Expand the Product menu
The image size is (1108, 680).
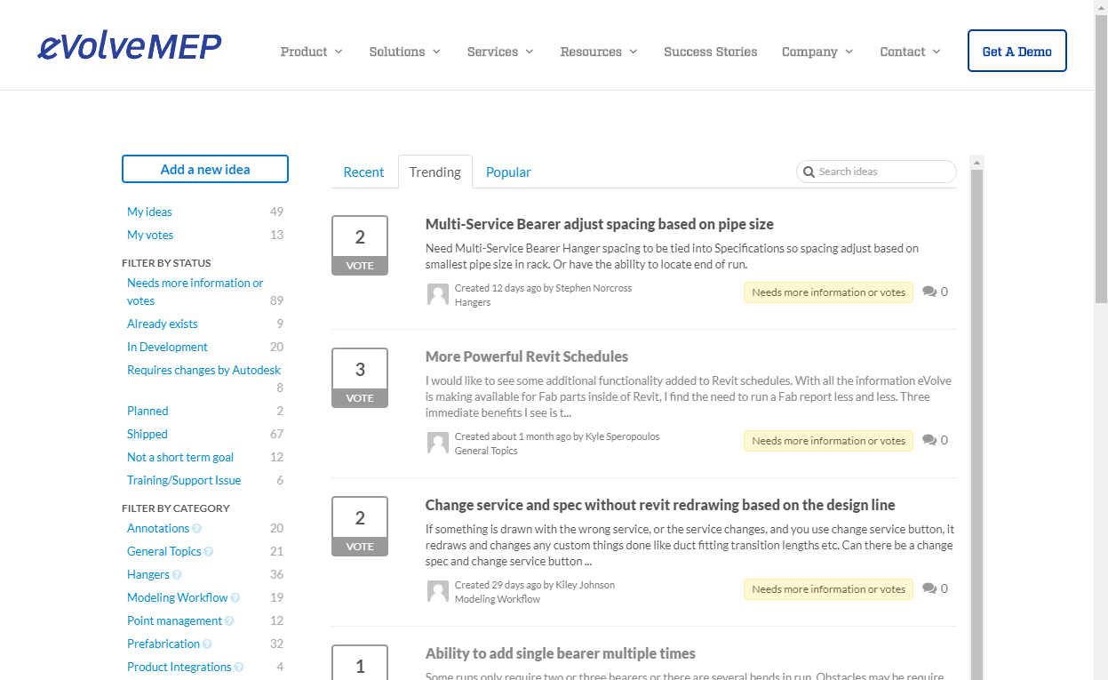[312, 52]
